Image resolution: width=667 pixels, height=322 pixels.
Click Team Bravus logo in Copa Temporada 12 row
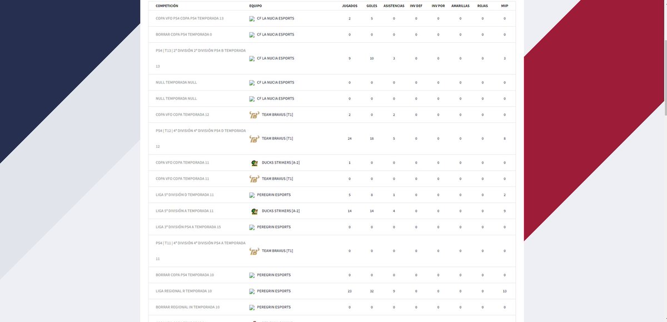click(254, 115)
